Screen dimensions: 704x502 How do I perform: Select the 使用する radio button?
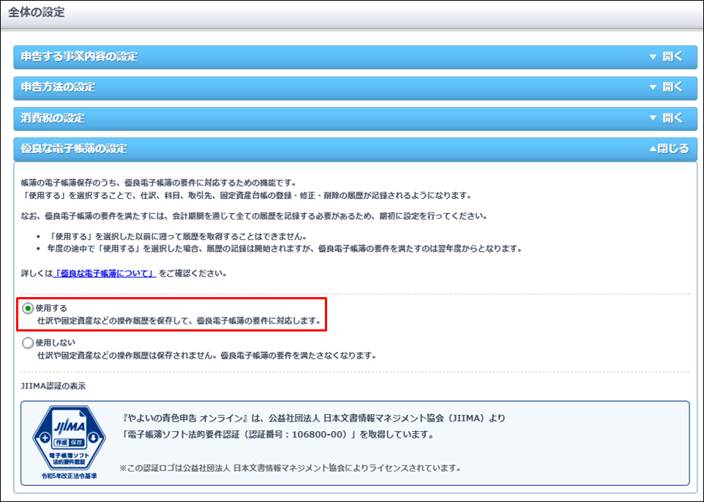click(x=28, y=309)
